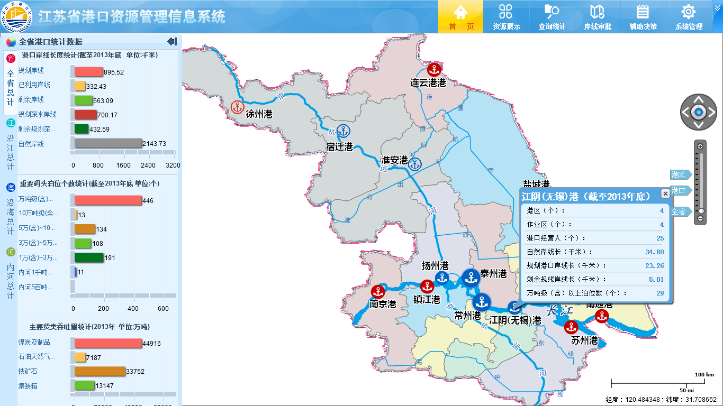Select the 苏州港 anchor marker
723x406 pixels.
pos(571,327)
